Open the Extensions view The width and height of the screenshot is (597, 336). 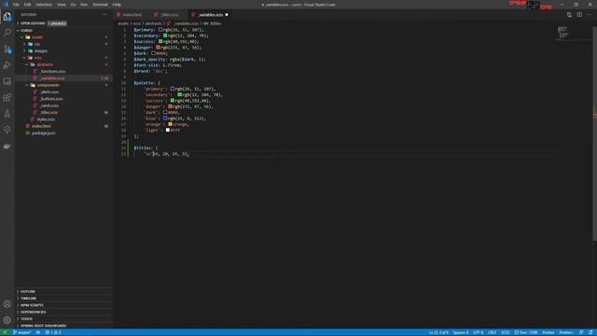(x=7, y=97)
